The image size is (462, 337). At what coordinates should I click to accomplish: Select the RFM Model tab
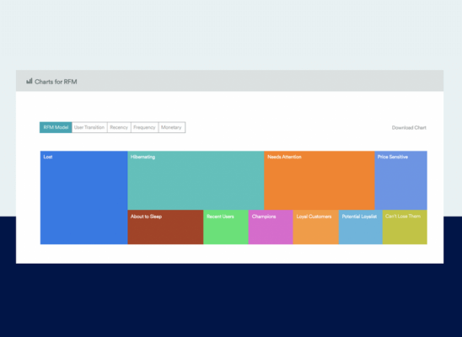click(x=56, y=127)
